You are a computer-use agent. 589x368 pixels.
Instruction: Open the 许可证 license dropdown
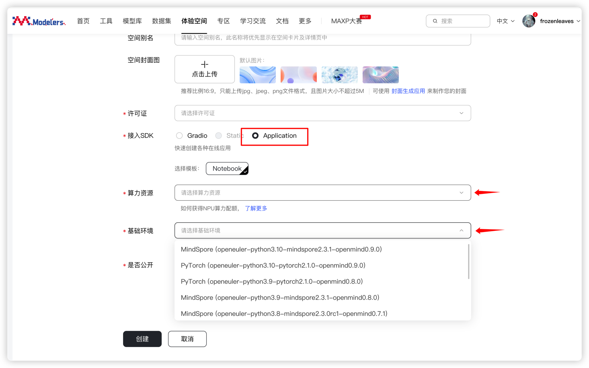click(322, 113)
